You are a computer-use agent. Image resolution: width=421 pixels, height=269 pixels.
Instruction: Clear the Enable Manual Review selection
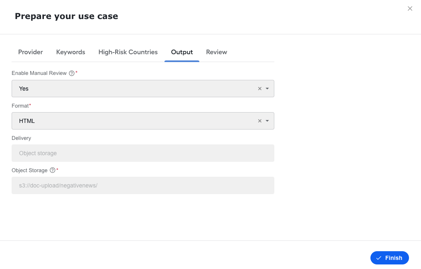pyautogui.click(x=260, y=89)
